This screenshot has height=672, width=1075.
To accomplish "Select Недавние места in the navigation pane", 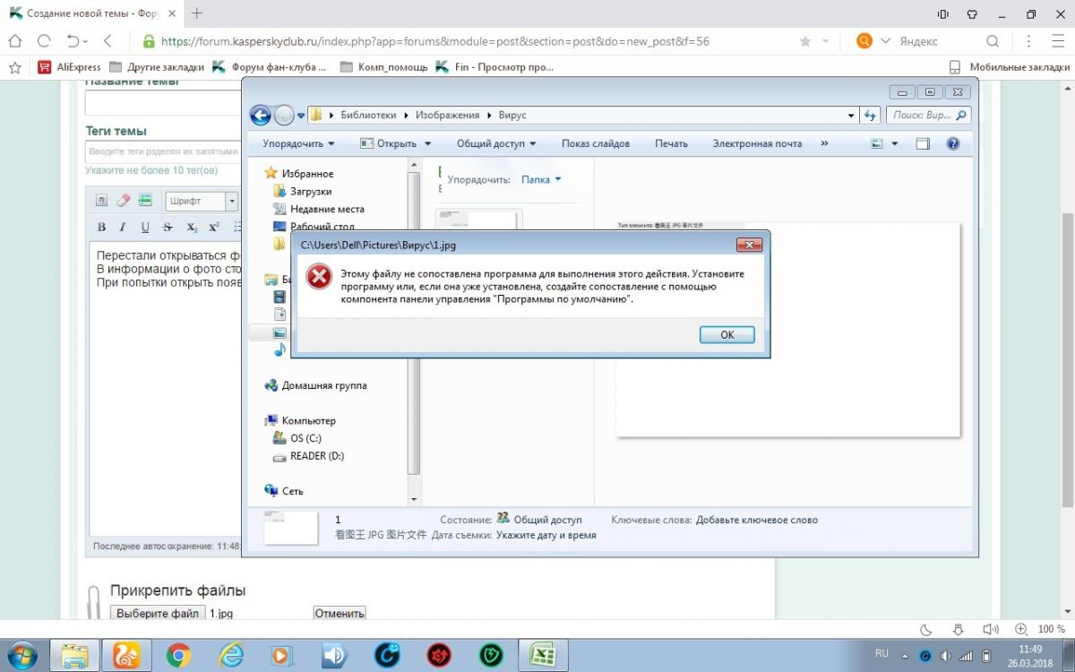I will click(327, 209).
